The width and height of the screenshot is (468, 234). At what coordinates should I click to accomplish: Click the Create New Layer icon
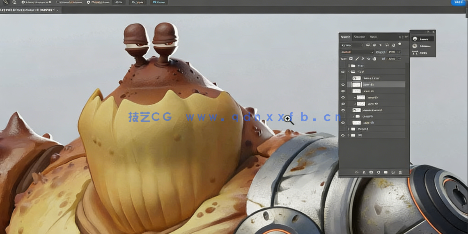(x=393, y=172)
